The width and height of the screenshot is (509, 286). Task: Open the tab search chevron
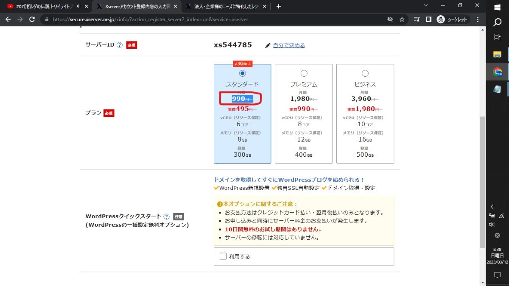pyautogui.click(x=426, y=5)
